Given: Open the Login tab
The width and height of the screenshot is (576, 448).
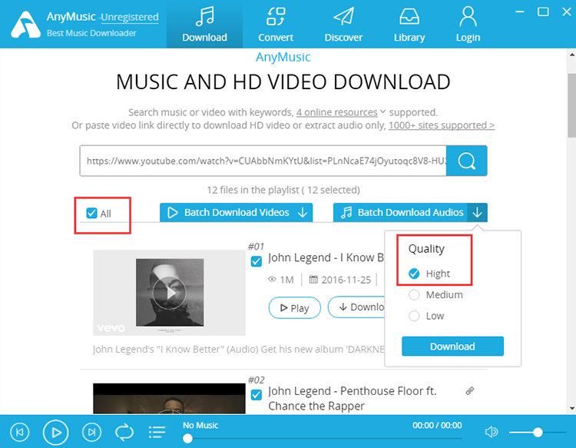Looking at the screenshot, I should pyautogui.click(x=468, y=25).
